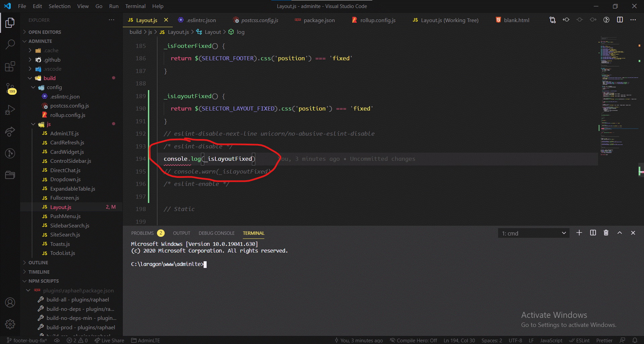Select the Split Editor icon
This screenshot has width=644, height=344.
pos(619,20)
